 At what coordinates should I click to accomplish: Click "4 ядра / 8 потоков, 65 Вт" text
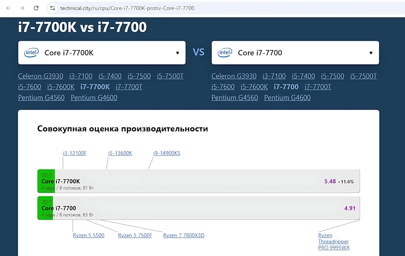tap(68, 215)
